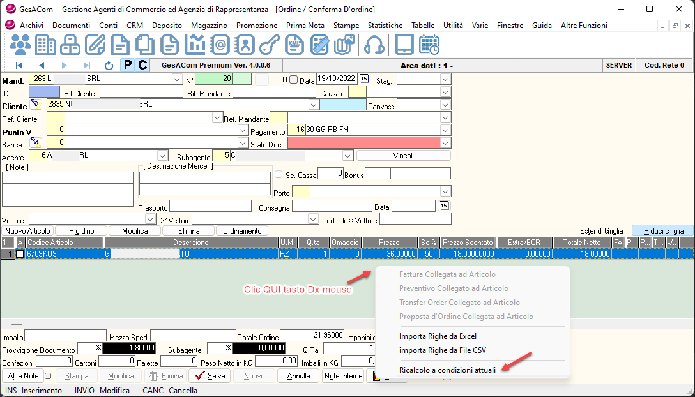The width and height of the screenshot is (695, 397).
Task: Click the Annulla button
Action: [298, 376]
